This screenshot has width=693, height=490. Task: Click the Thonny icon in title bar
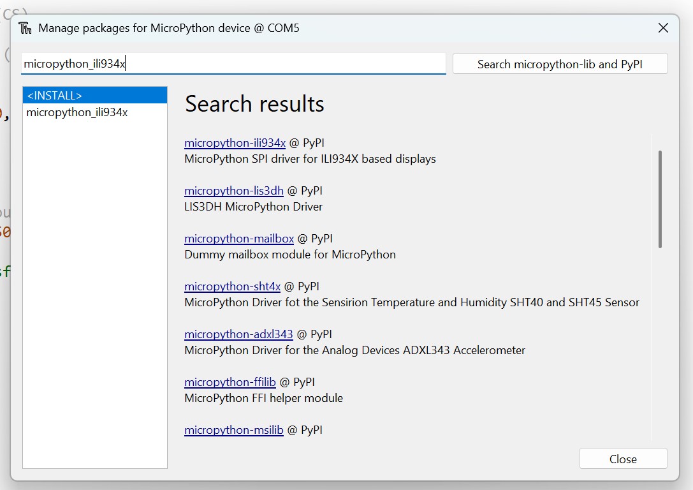26,28
